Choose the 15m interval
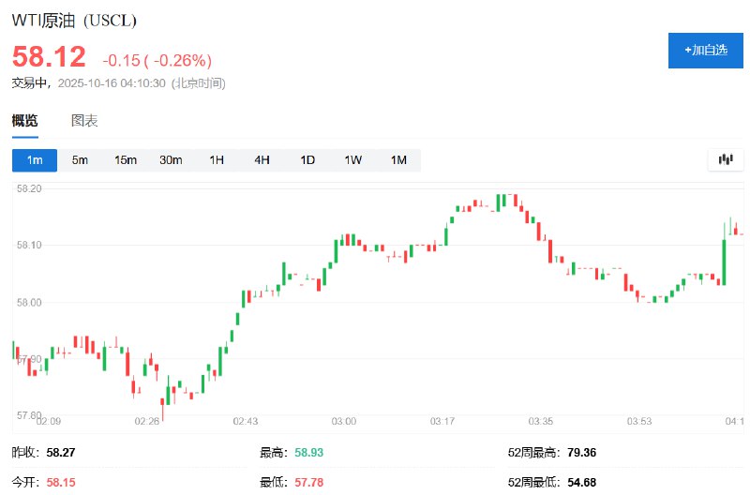The width and height of the screenshot is (750, 495). [x=126, y=160]
